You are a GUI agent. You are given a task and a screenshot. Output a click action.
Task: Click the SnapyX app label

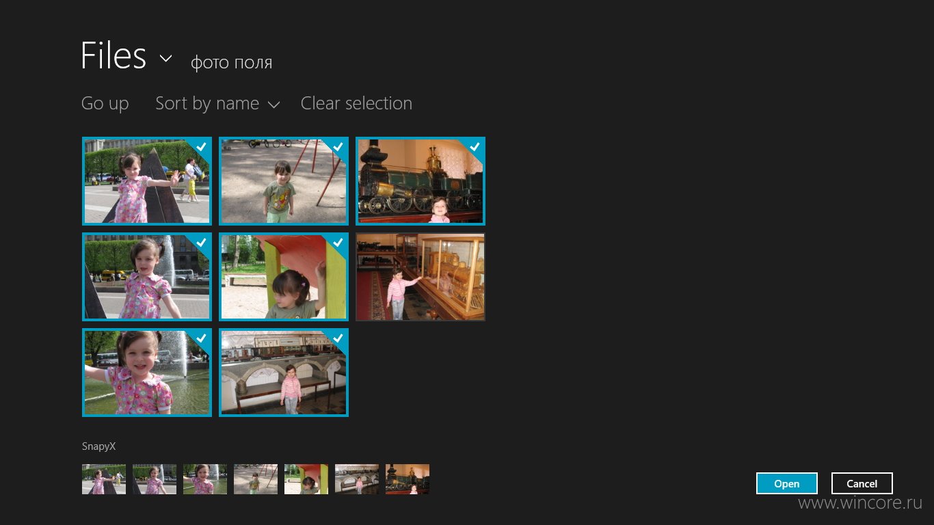[98, 446]
